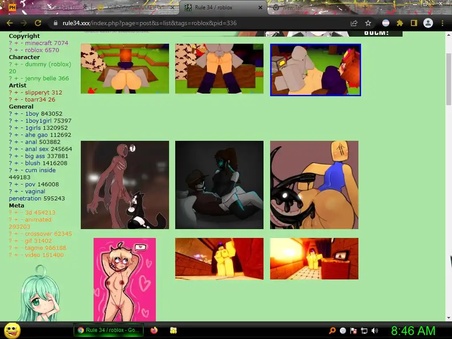Launch Firefox from the taskbar
The height and width of the screenshot is (339, 452).
154,330
